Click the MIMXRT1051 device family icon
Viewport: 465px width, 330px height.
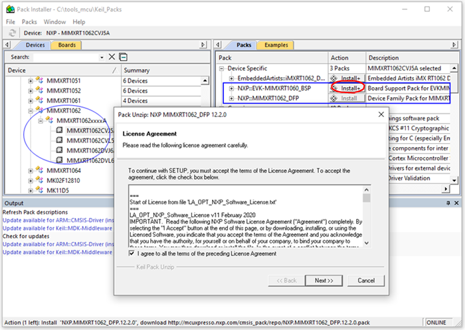41,81
